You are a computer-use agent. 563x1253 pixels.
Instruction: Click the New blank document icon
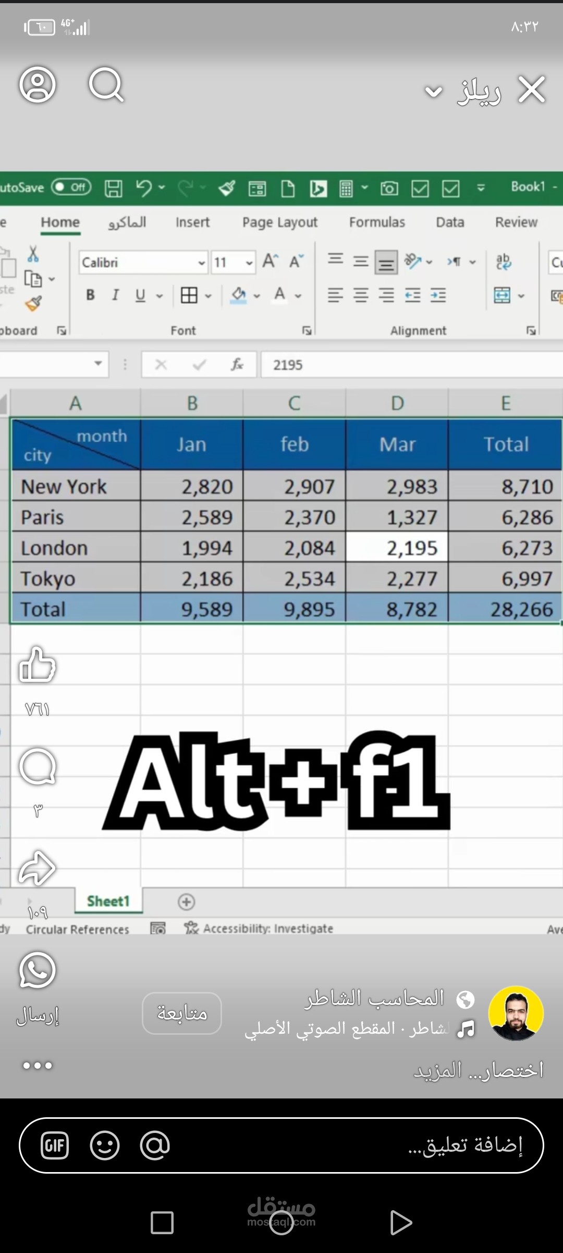(288, 188)
